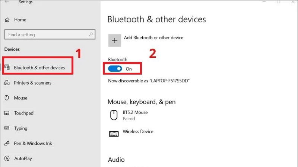298x167 pixels.
Task: Click the Mouse icon in sidebar
Action: click(x=7, y=98)
